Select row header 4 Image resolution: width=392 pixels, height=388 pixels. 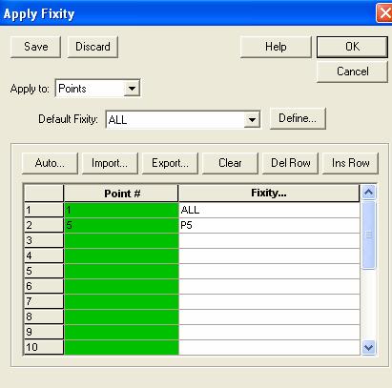pyautogui.click(x=44, y=255)
